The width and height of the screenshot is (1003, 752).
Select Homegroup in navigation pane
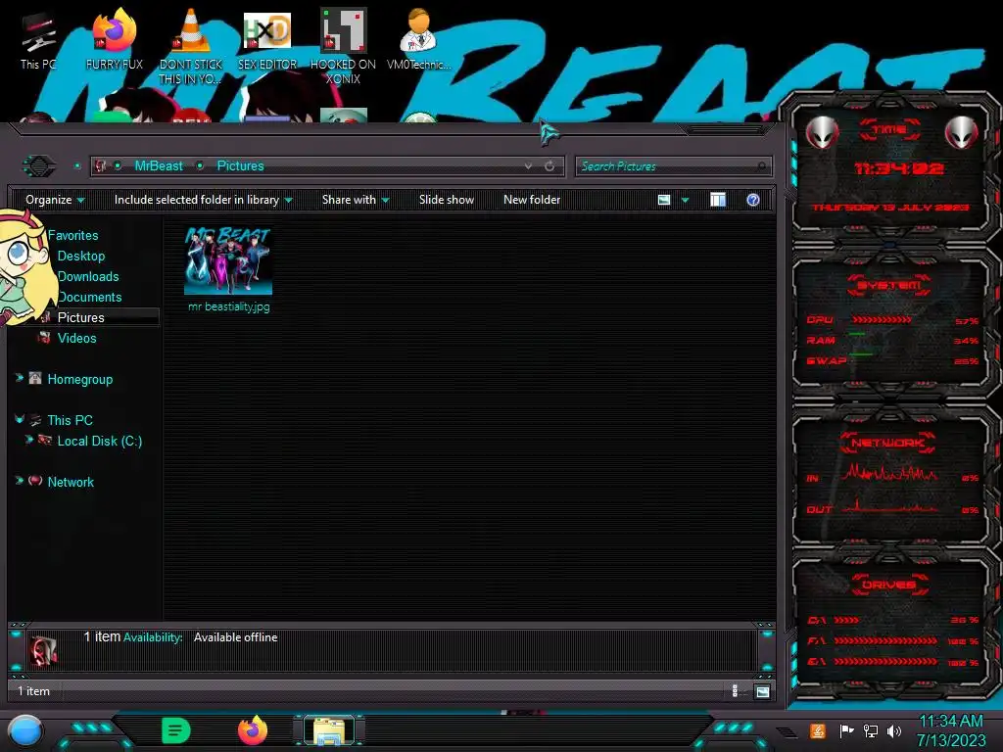pos(80,379)
